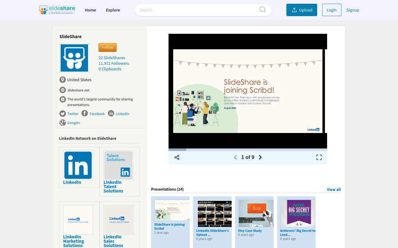Screen dimensions: 398x248
Task: Open the 0 Clipboards link
Action: 110,69
